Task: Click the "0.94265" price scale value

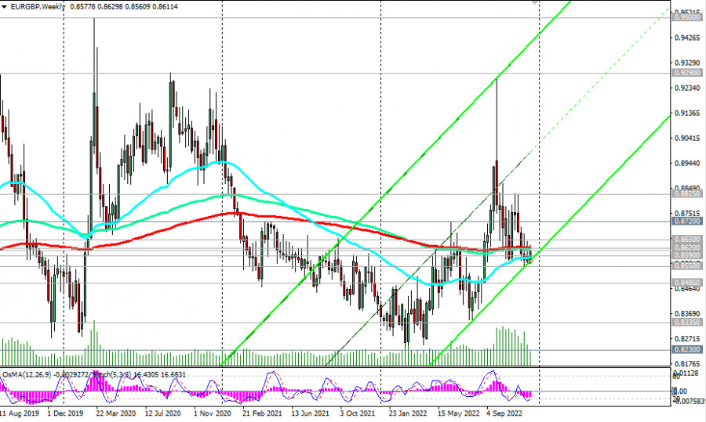Action: pos(687,38)
